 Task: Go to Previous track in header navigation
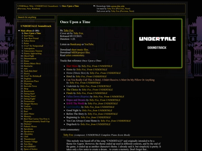[22, 9]
